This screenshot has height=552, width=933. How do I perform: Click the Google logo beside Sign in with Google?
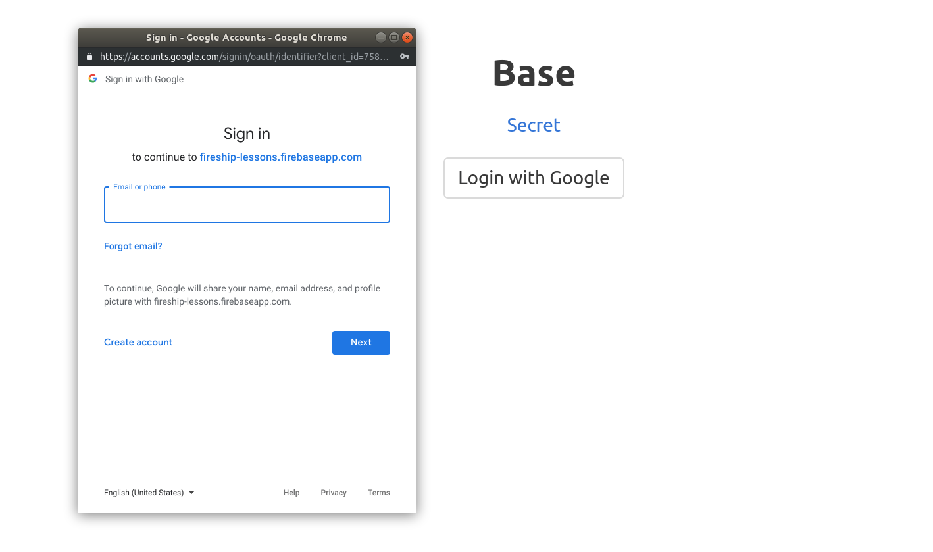(92, 78)
